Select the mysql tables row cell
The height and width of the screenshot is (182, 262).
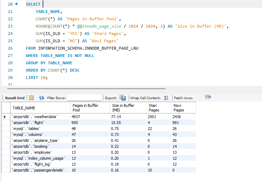[28, 128]
